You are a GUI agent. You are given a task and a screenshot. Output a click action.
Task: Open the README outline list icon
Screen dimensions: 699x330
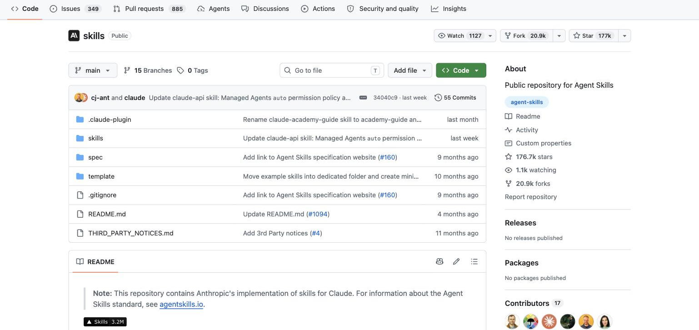coord(474,262)
